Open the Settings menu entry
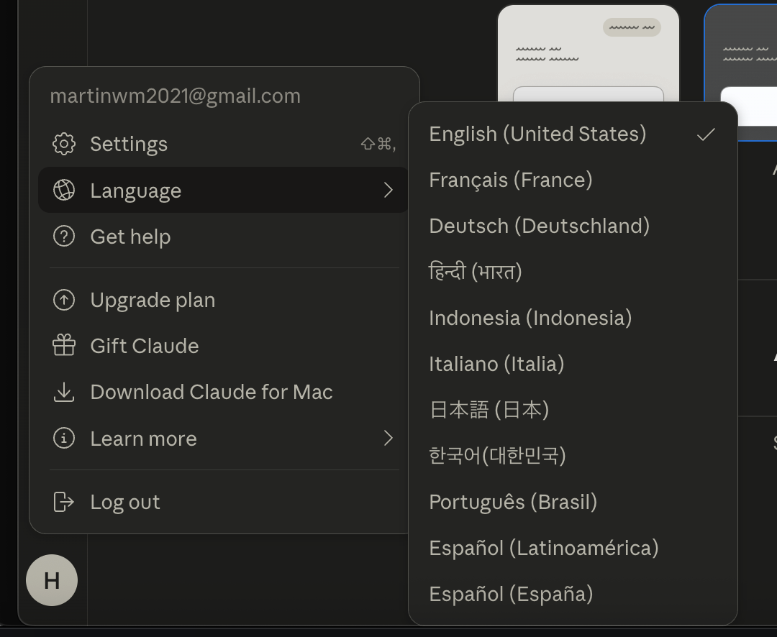777x637 pixels. 224,144
